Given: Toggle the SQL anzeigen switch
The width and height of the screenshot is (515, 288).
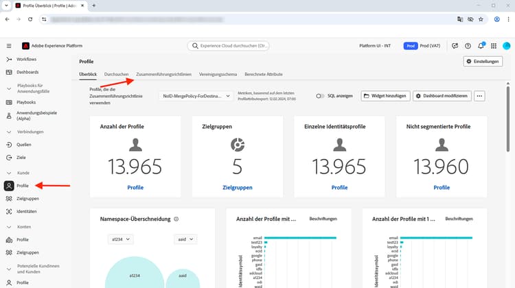Looking at the screenshot, I should click(320, 96).
